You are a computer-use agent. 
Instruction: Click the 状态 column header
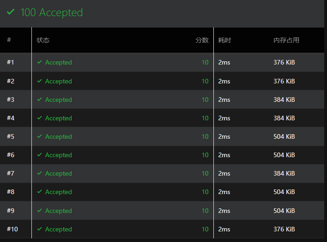coord(43,40)
